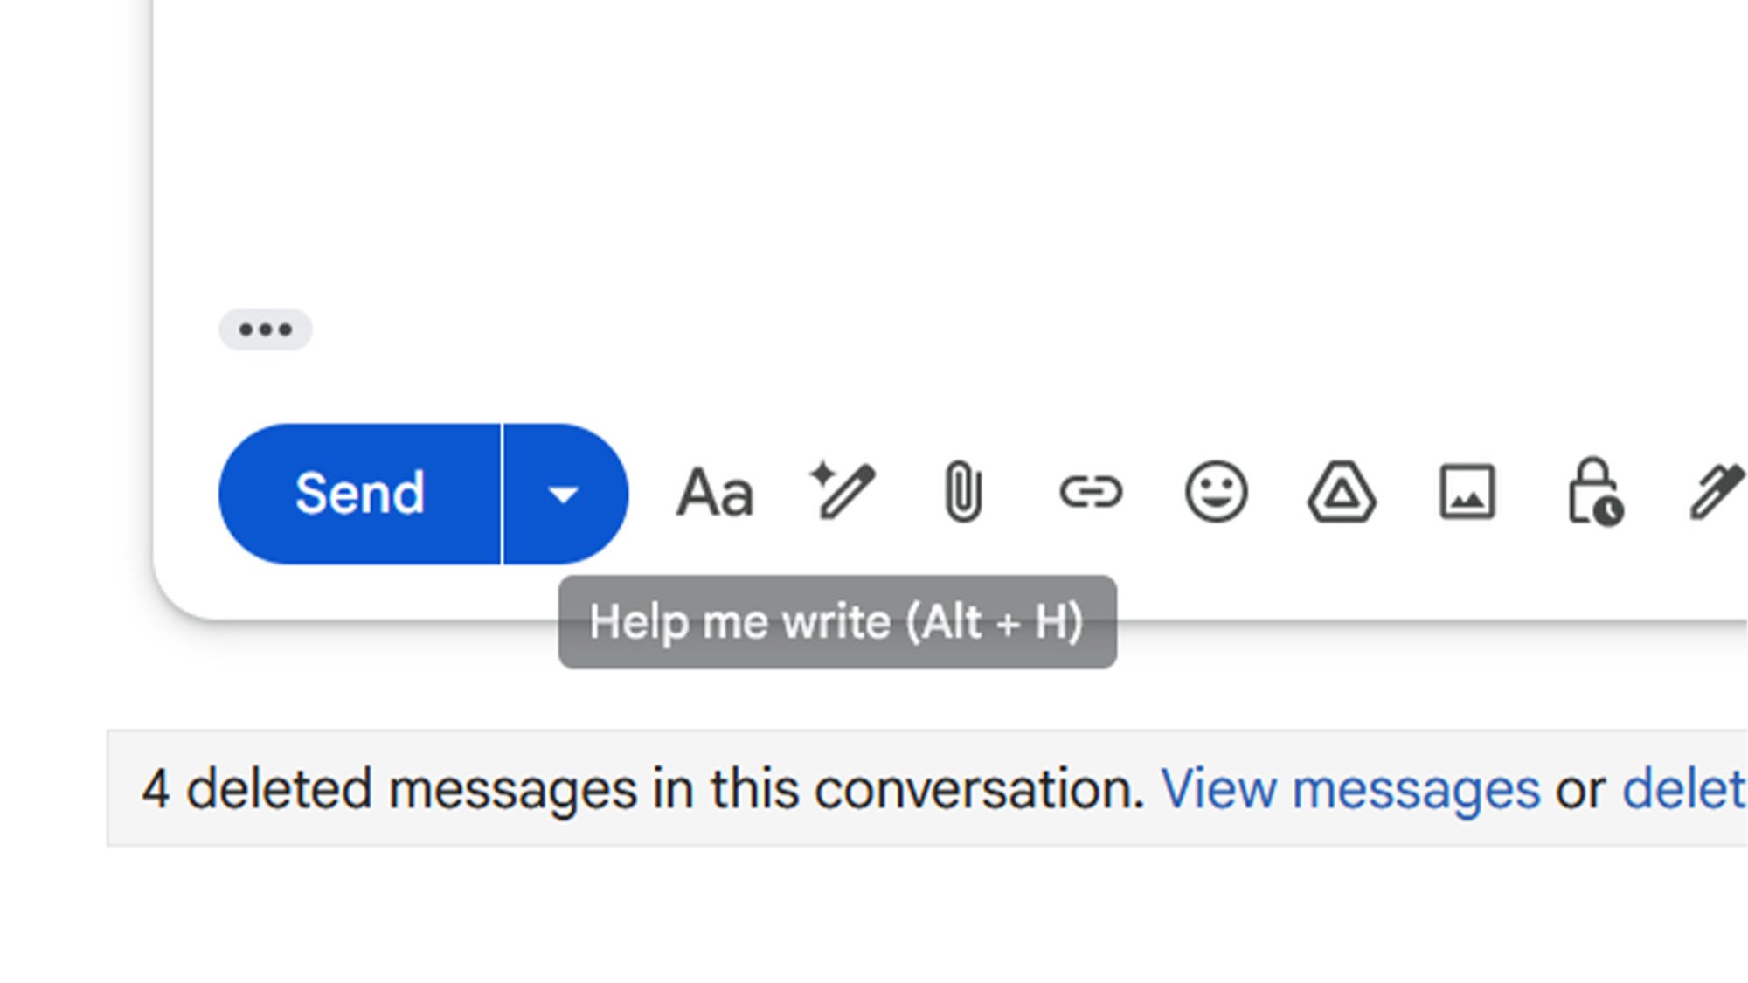Send the email
Image resolution: width=1748 pixels, height=983 pixels.
(x=362, y=494)
